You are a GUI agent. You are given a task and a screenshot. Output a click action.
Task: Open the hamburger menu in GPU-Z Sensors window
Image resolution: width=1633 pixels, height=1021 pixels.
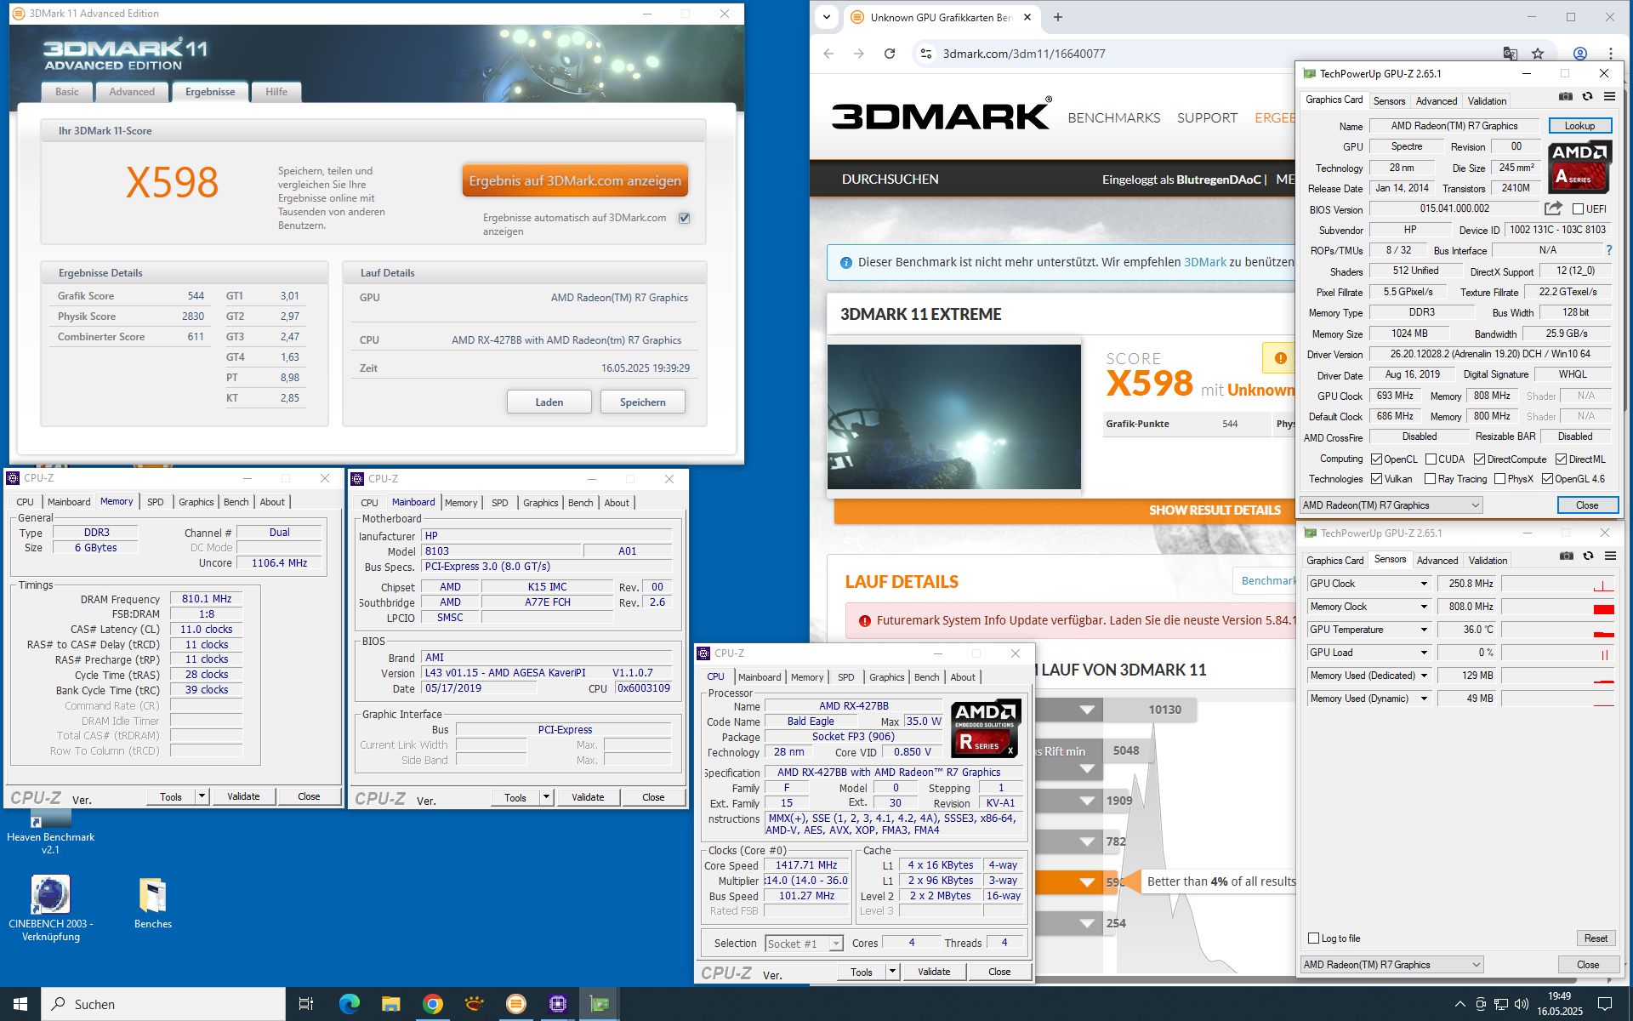pos(1610,556)
